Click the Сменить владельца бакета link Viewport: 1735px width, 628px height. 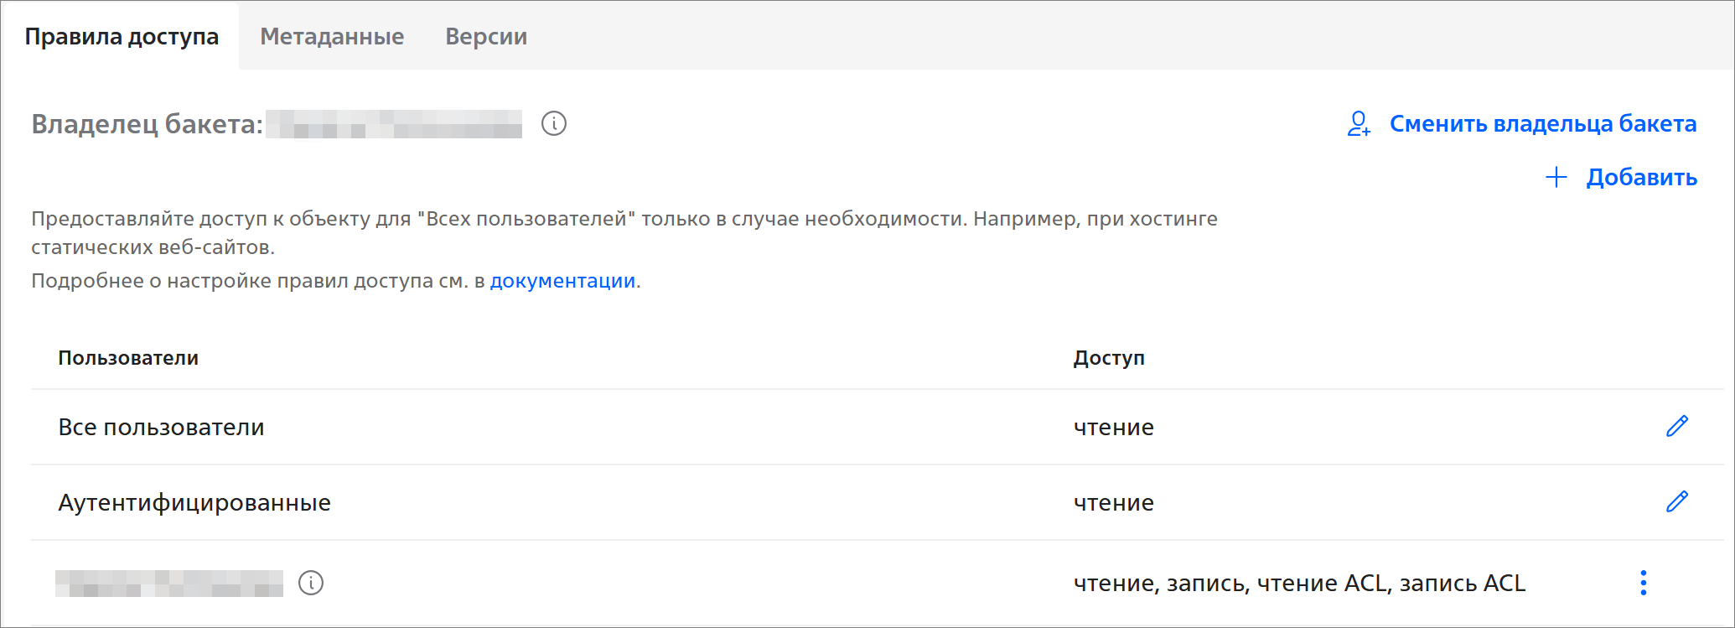[1542, 124]
